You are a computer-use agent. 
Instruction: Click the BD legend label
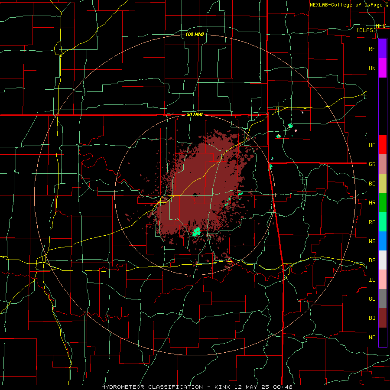click(372, 184)
